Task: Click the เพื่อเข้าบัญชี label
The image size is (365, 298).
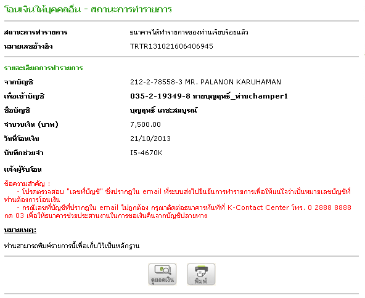Action: pyautogui.click(x=24, y=96)
